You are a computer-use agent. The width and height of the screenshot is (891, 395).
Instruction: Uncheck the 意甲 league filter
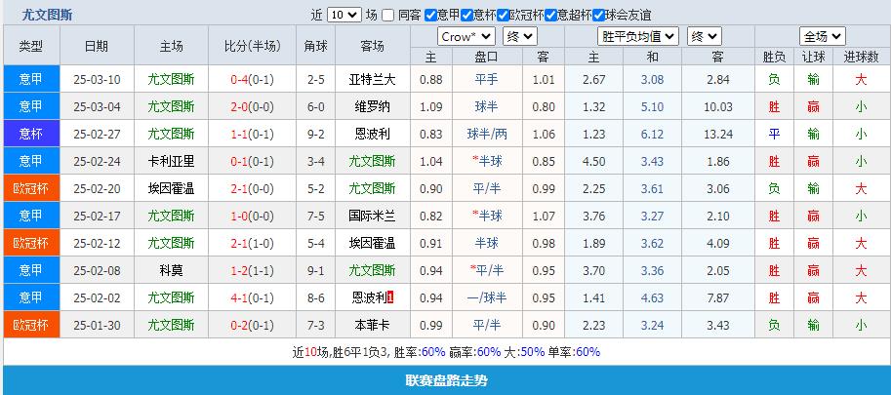coord(430,16)
